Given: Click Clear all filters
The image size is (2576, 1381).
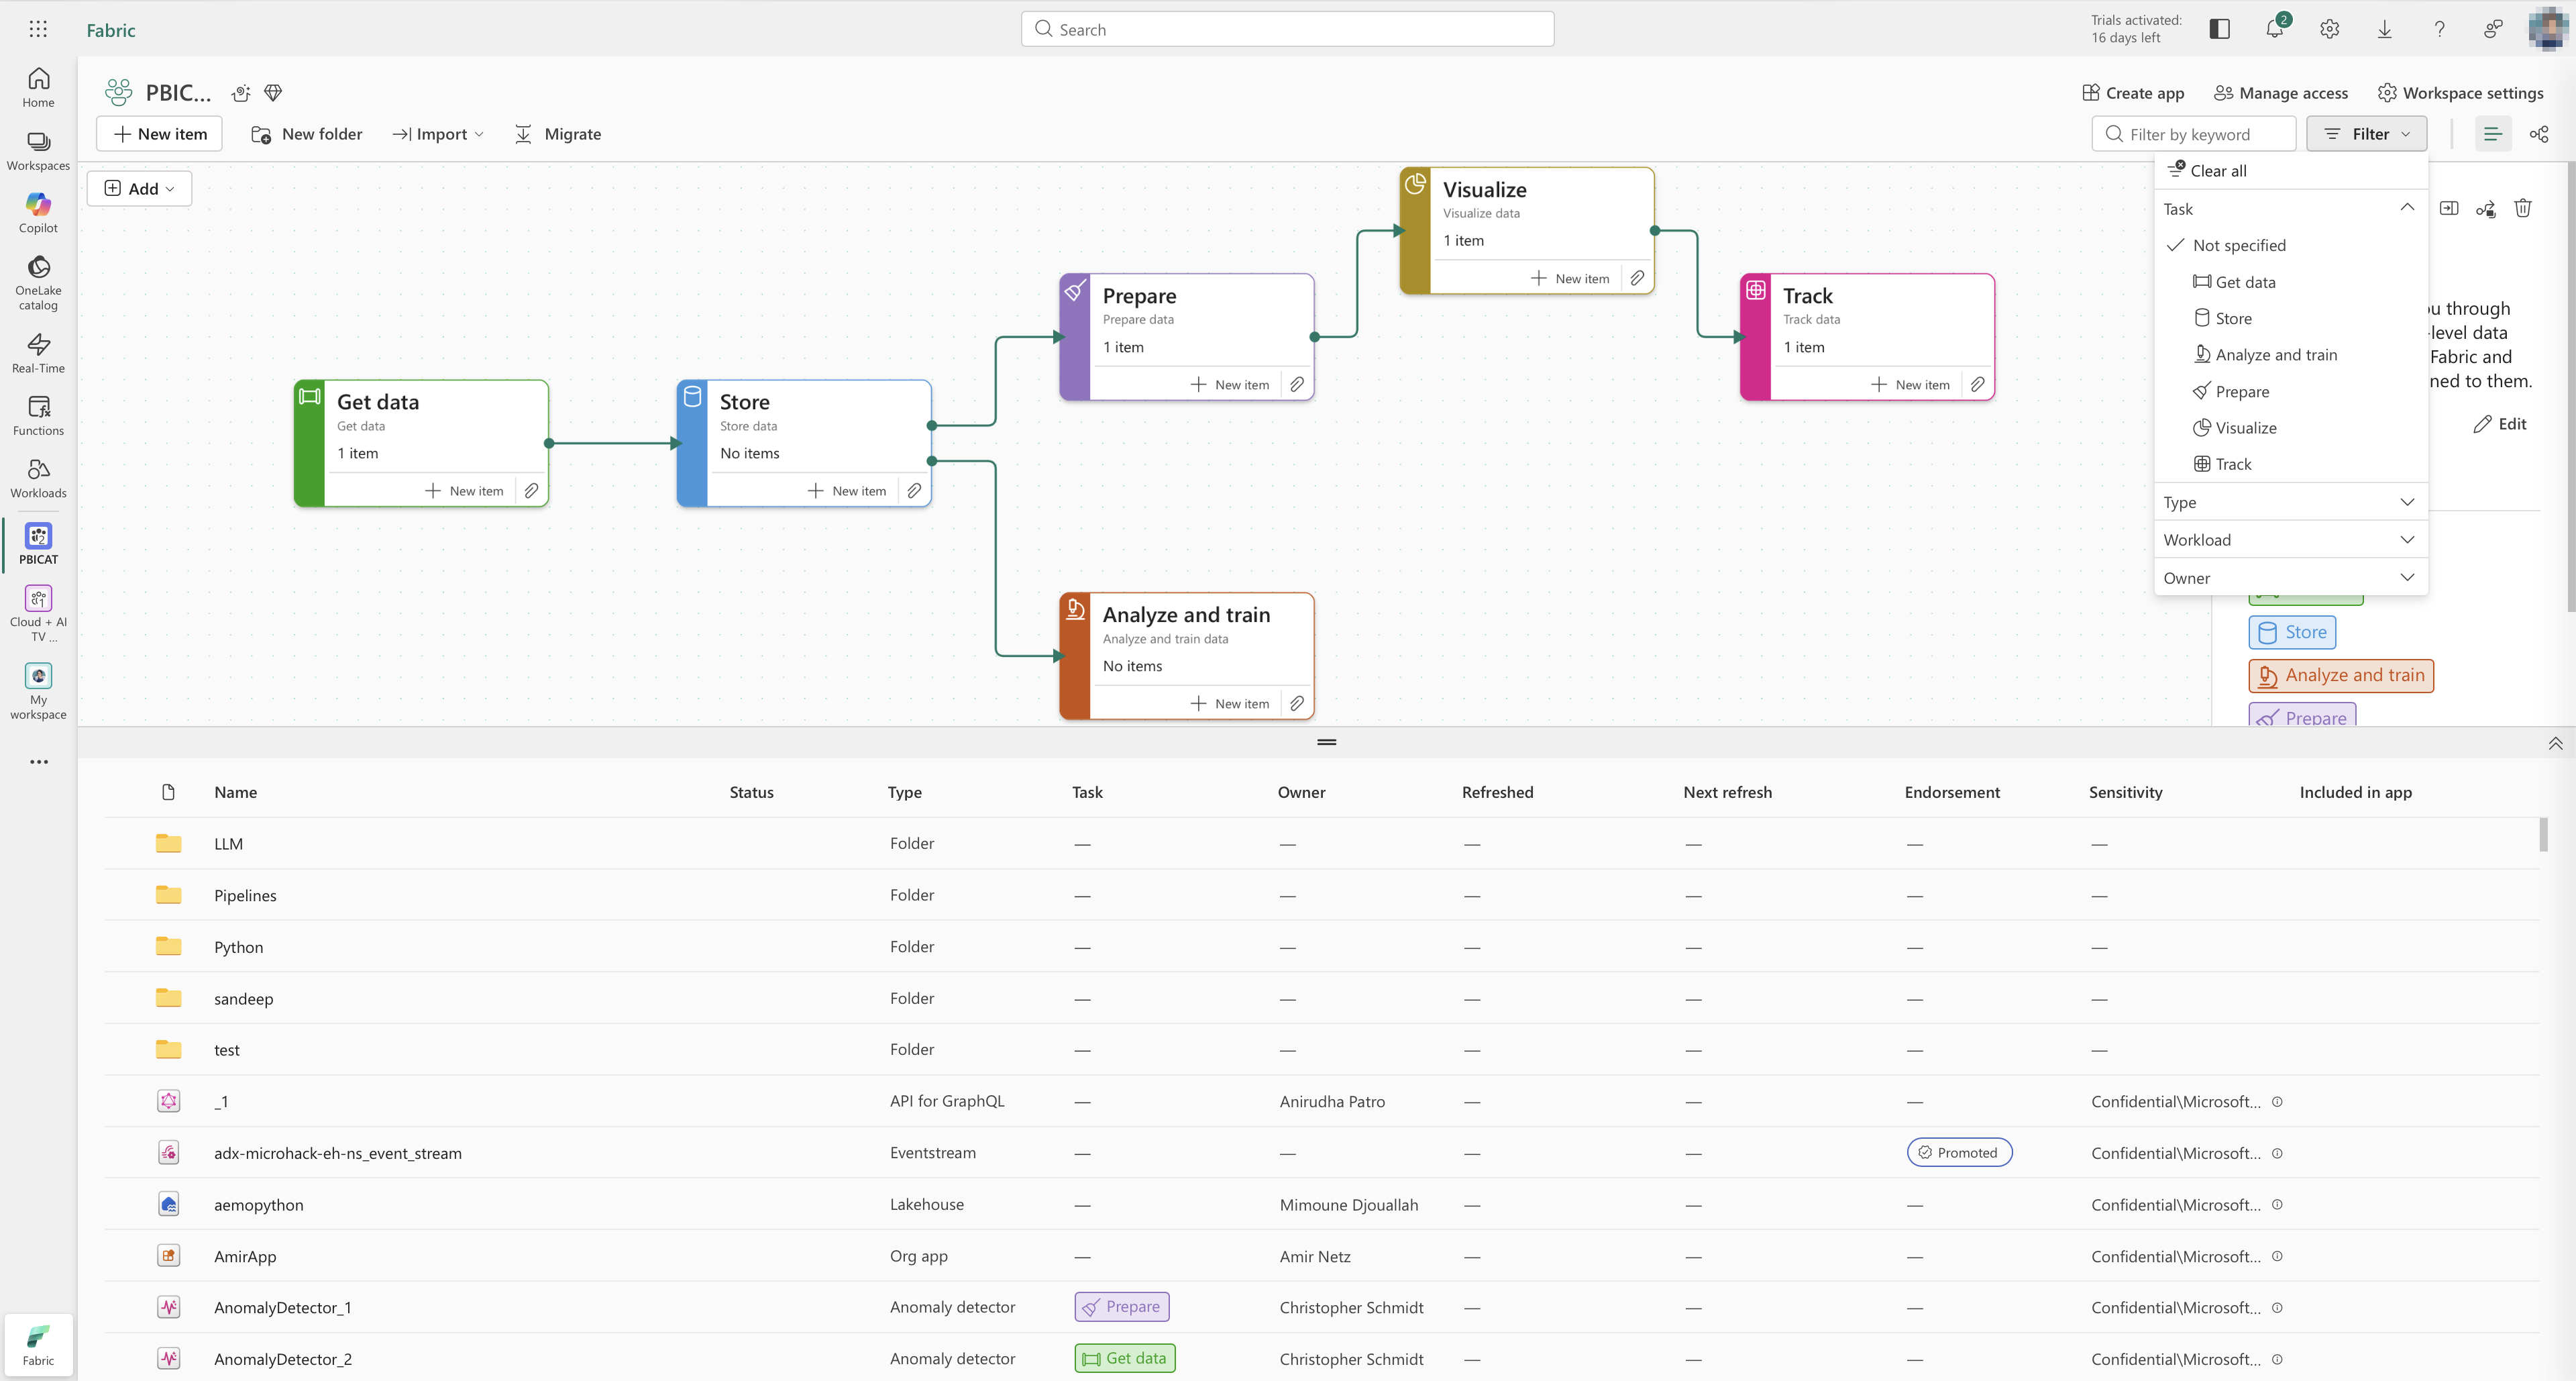Looking at the screenshot, I should click(x=2207, y=170).
